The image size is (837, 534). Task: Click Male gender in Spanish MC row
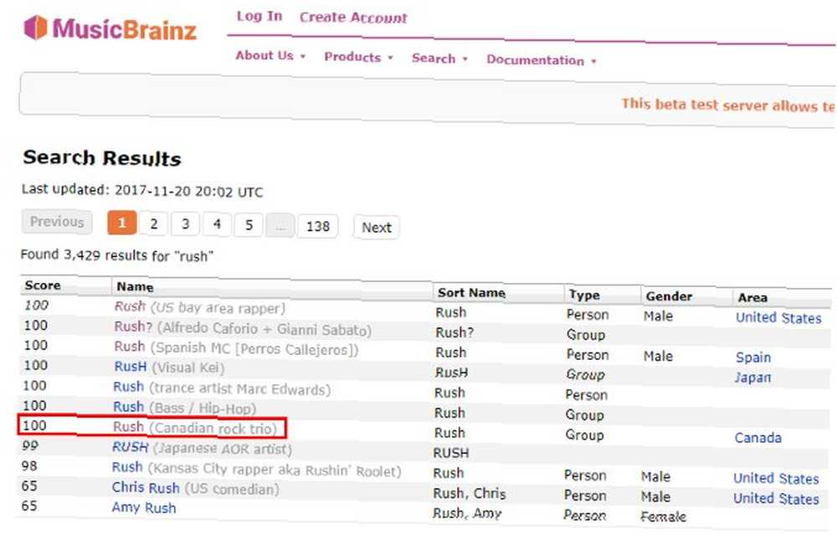click(658, 357)
